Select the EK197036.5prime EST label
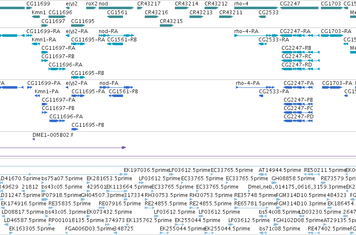 146,170
